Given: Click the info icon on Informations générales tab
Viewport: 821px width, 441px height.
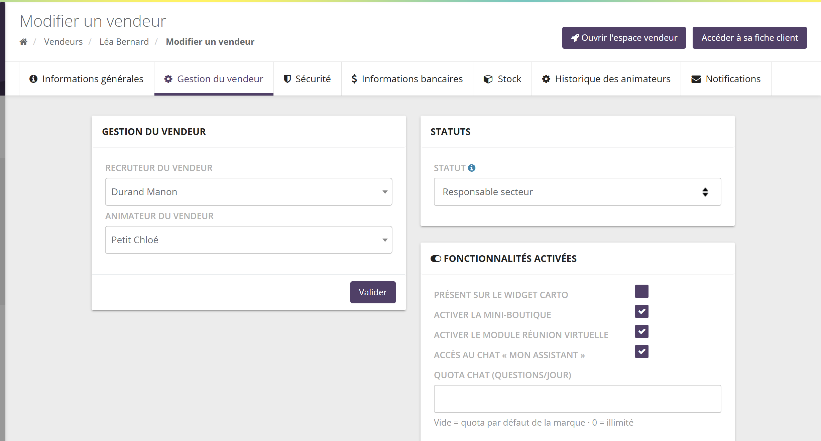Looking at the screenshot, I should click(33, 79).
